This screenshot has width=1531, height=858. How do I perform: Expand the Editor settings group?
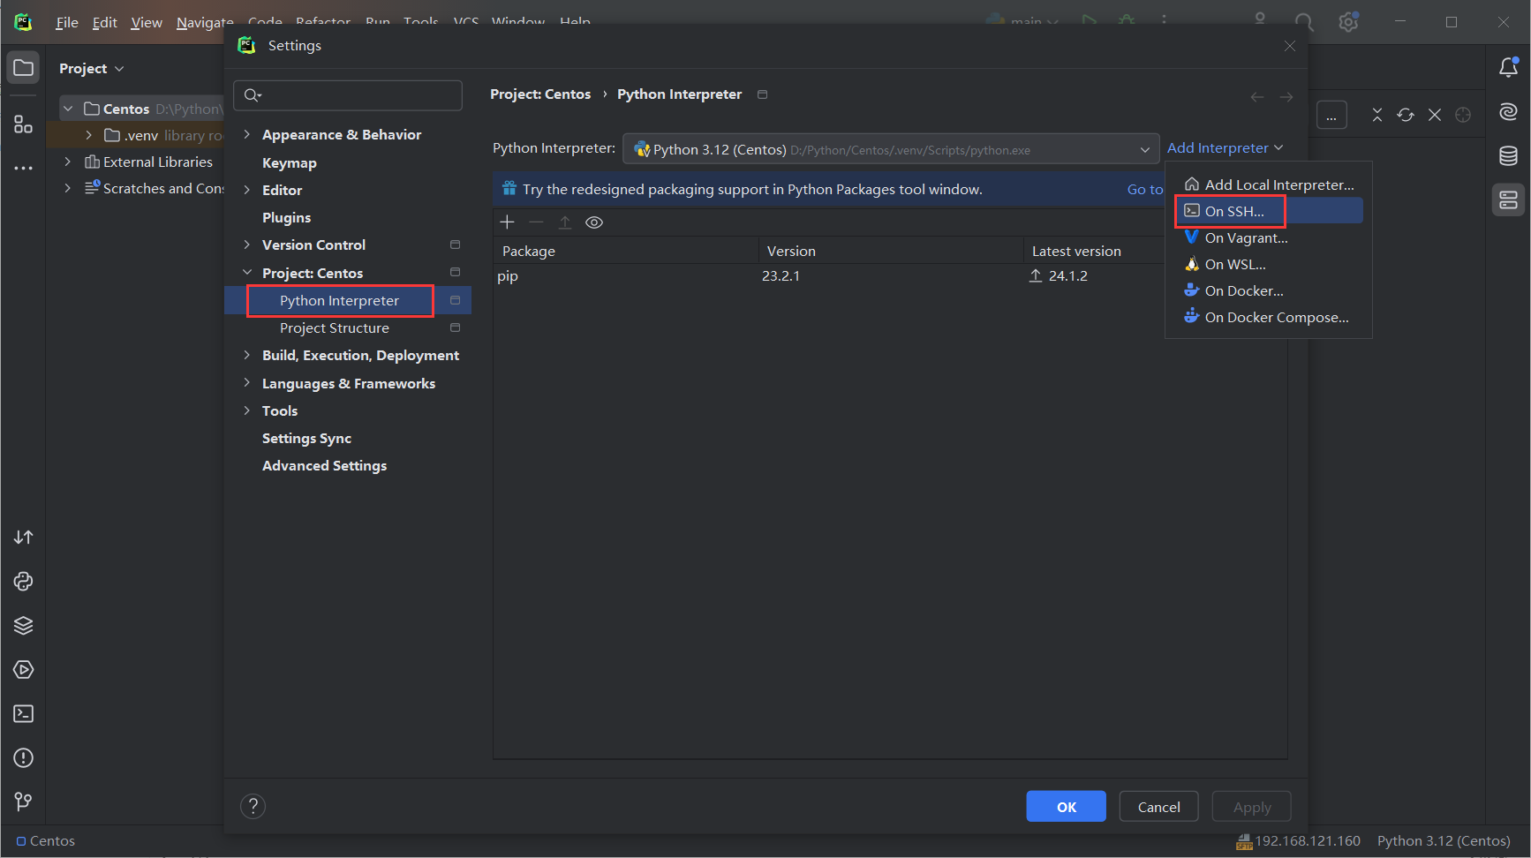point(247,190)
